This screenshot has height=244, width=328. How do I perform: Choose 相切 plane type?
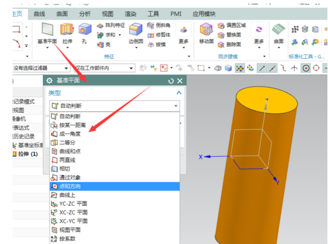tap(115, 169)
